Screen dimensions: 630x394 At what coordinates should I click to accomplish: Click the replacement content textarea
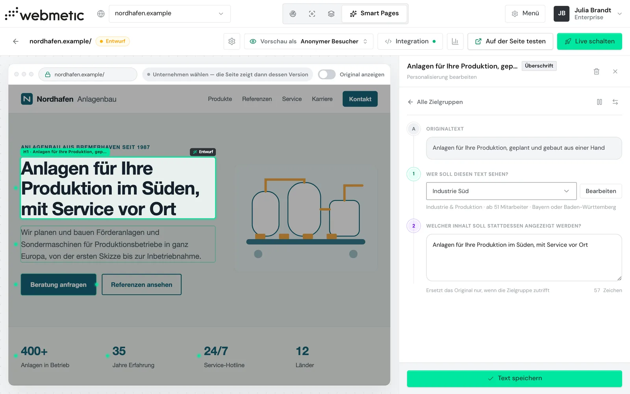click(524, 258)
